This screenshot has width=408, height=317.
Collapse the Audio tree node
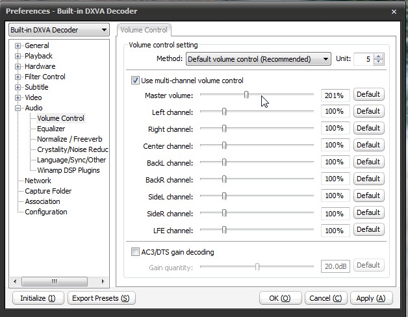[x=18, y=108]
